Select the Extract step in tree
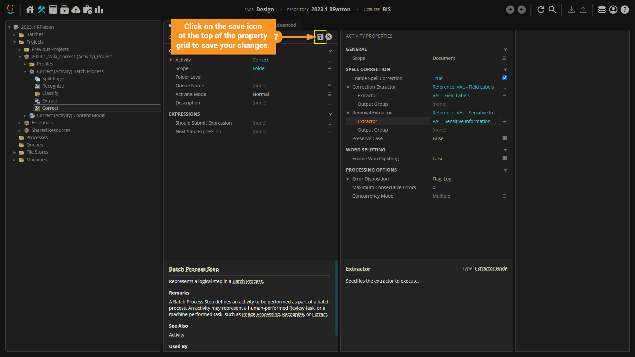Image resolution: width=635 pixels, height=357 pixels. (x=50, y=101)
